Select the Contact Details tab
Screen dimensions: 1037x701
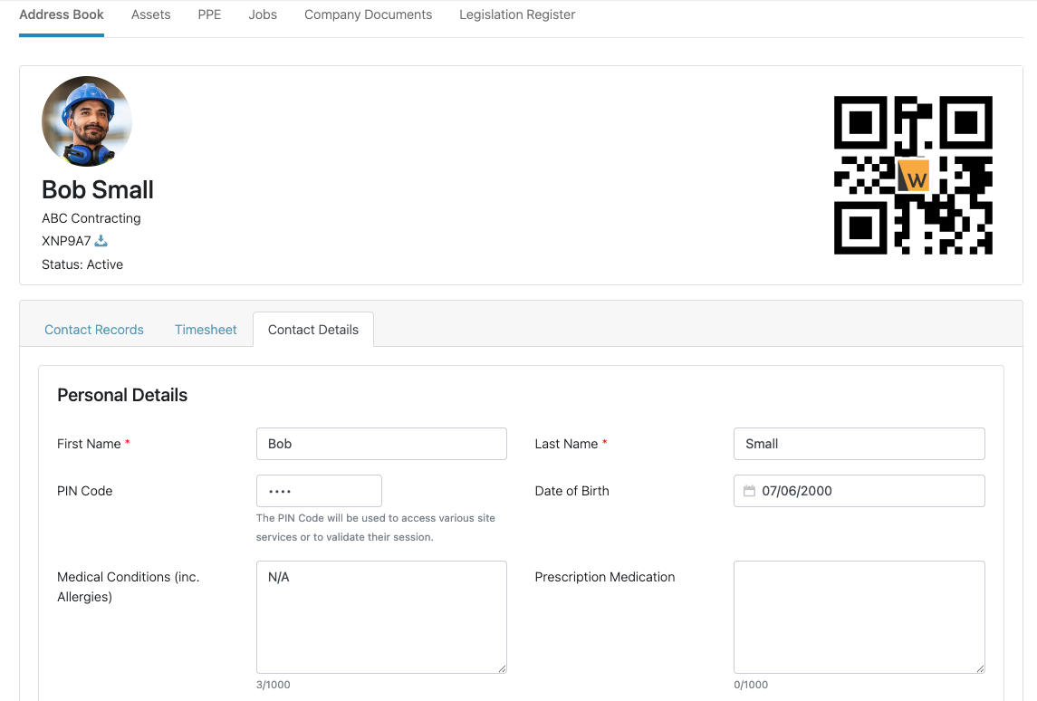[313, 329]
